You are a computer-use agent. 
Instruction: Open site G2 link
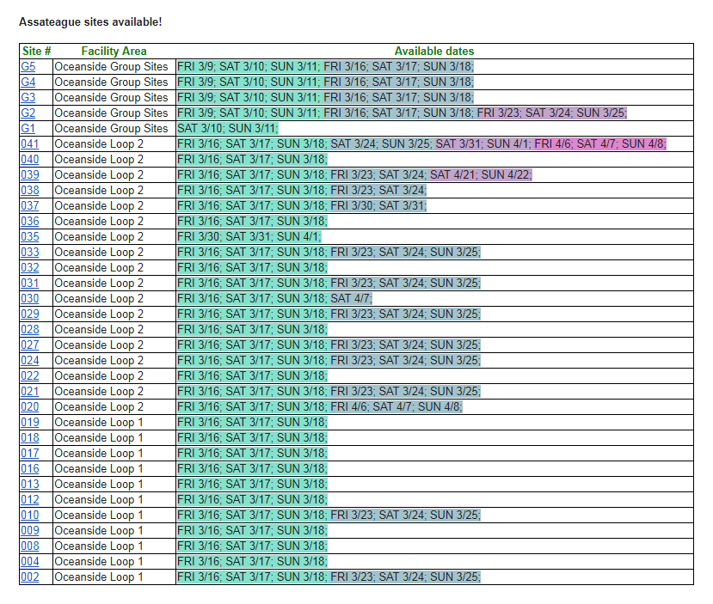pyautogui.click(x=28, y=113)
